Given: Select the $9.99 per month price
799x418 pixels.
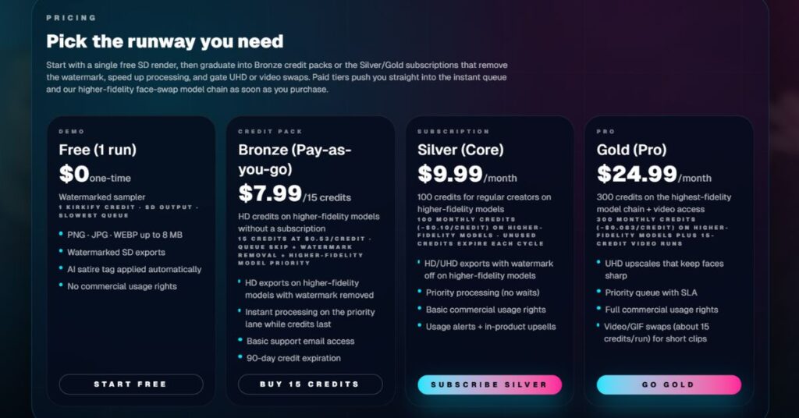Looking at the screenshot, I should click(467, 175).
